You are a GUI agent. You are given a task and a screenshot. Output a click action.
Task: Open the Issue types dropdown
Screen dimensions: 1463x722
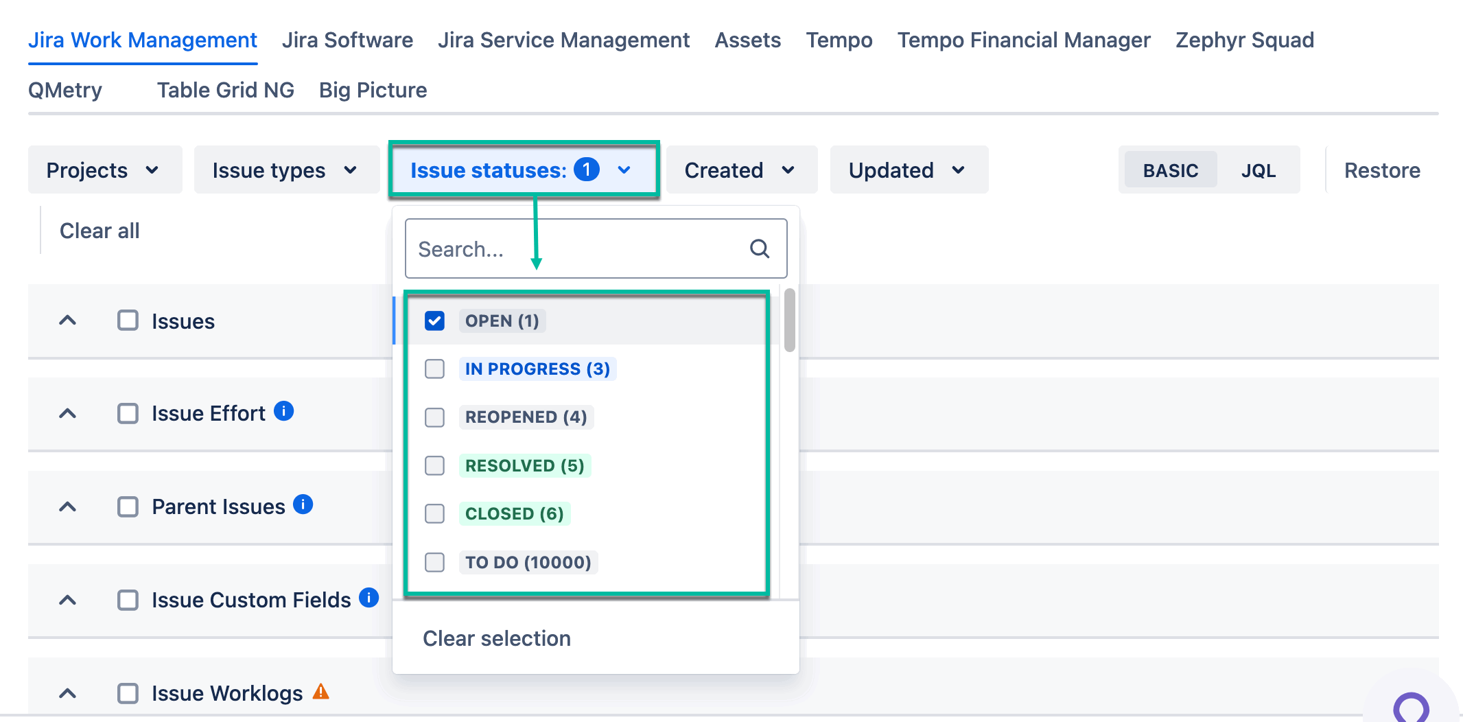pos(285,170)
